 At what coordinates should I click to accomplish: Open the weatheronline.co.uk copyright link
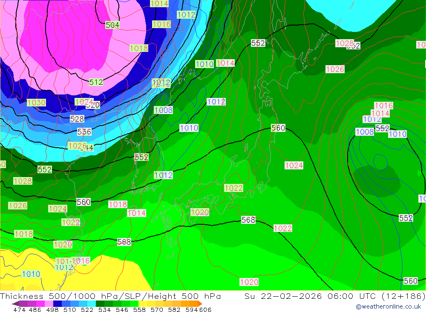click(389, 306)
